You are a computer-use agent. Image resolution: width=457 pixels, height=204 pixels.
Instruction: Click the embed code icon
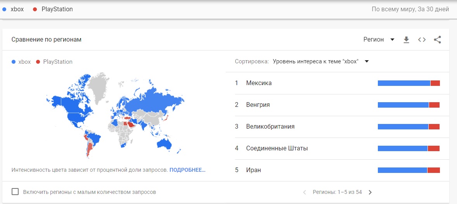[422, 40]
